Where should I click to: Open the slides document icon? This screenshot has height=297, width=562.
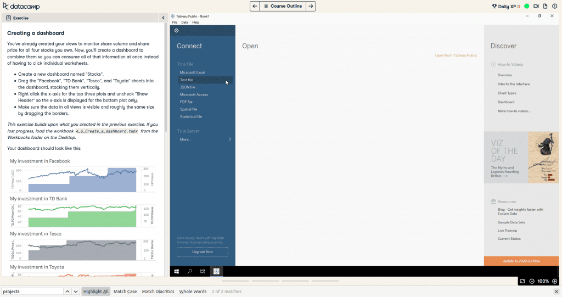click(x=545, y=6)
